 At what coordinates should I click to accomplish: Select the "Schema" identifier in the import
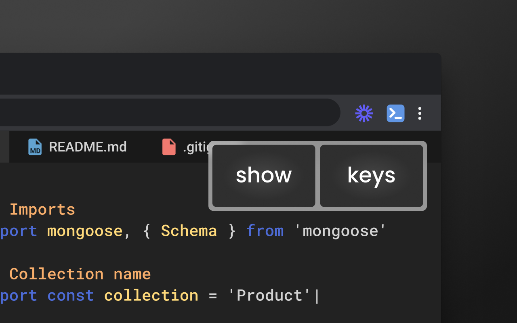click(189, 231)
